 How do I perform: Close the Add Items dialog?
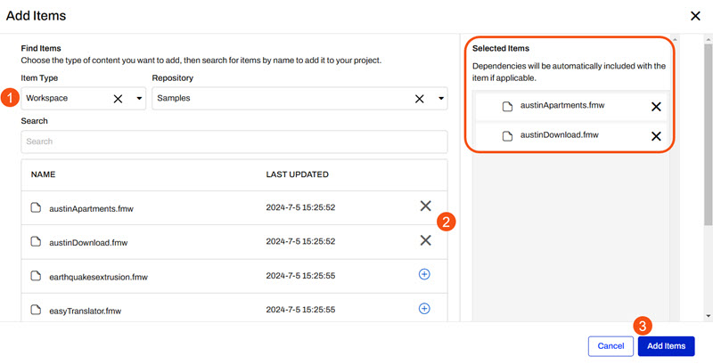[x=695, y=16]
